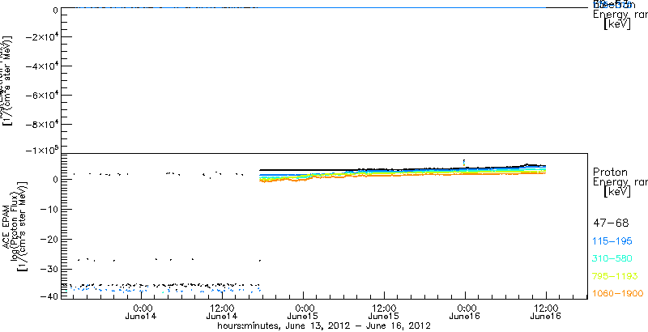648x332 pixels.
Task: Click the -8×10⁴ tick label on upper axis
Action: pyautogui.click(x=40, y=124)
